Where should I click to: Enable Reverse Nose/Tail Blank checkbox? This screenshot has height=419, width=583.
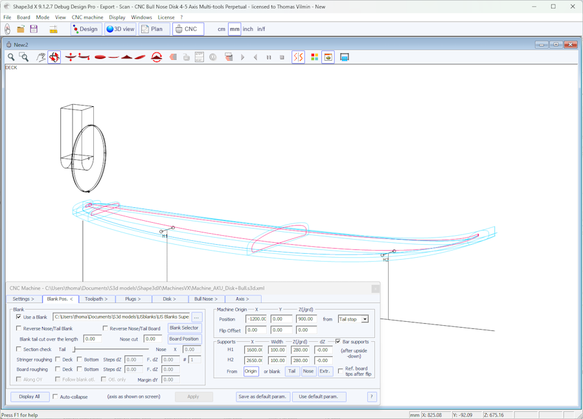coord(19,328)
